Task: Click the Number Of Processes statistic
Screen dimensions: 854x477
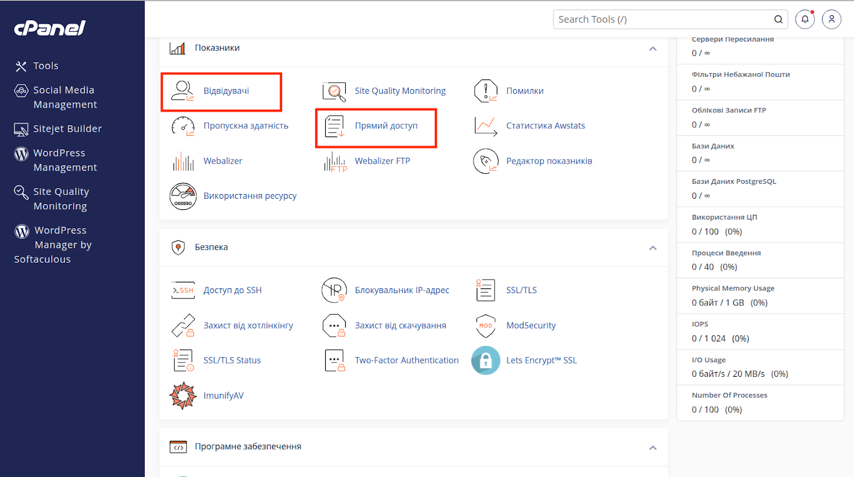Action: point(760,402)
